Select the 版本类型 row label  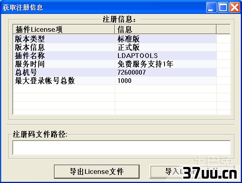pyautogui.click(x=30, y=39)
